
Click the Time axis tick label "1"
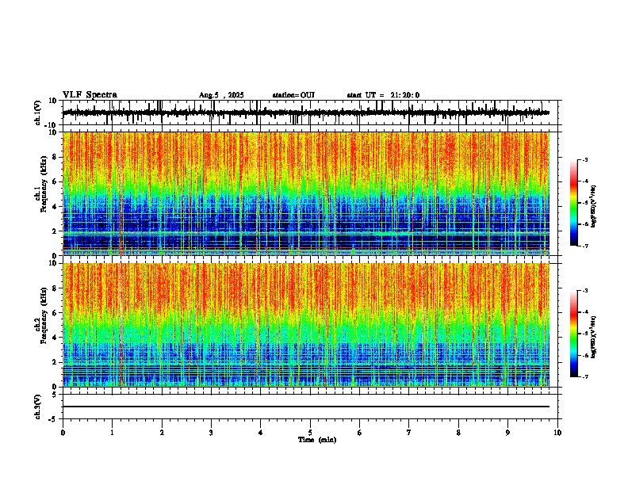(112, 433)
